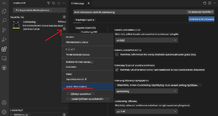Open the Explorer files icon in activity bar
Viewport: 218px width, 116px height.
tap(4, 11)
